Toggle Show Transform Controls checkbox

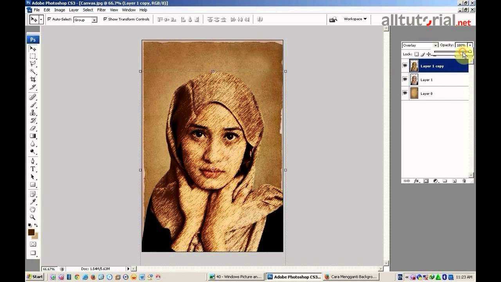[105, 19]
